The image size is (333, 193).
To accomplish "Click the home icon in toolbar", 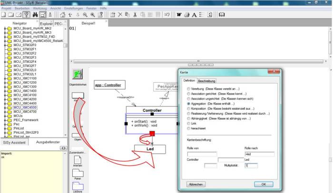I will coord(62,15).
